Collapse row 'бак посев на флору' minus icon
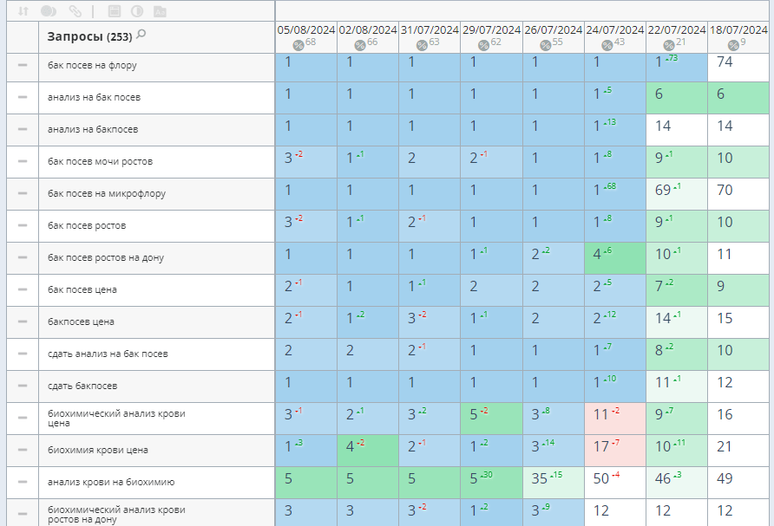Viewport: 774px width, 526px height. pyautogui.click(x=23, y=65)
